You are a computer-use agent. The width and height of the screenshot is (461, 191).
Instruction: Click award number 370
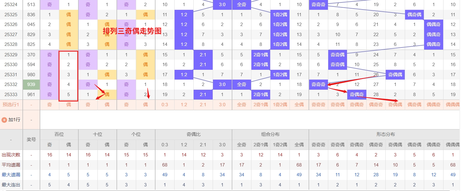(x=31, y=55)
